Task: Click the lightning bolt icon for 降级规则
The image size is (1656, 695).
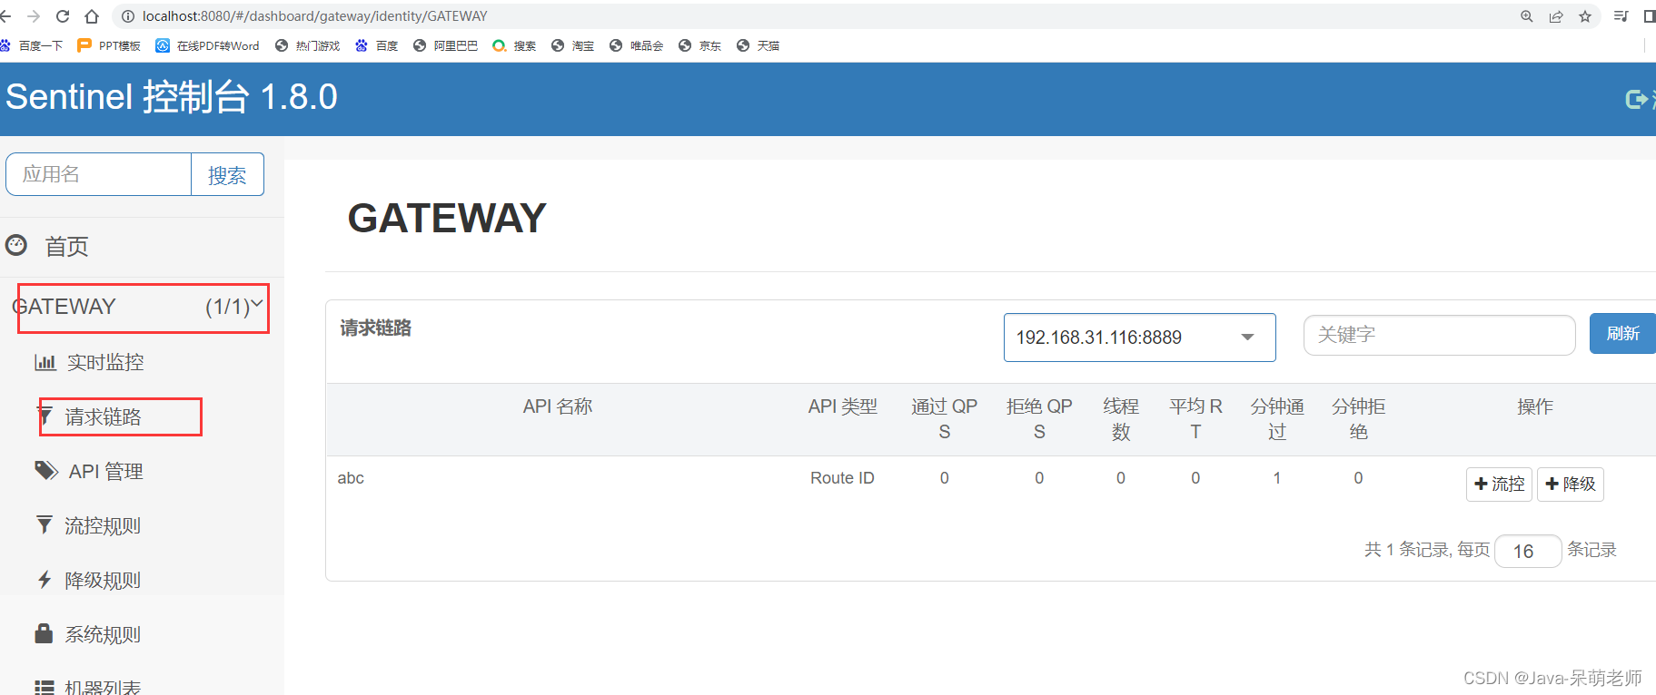Action: tap(44, 579)
